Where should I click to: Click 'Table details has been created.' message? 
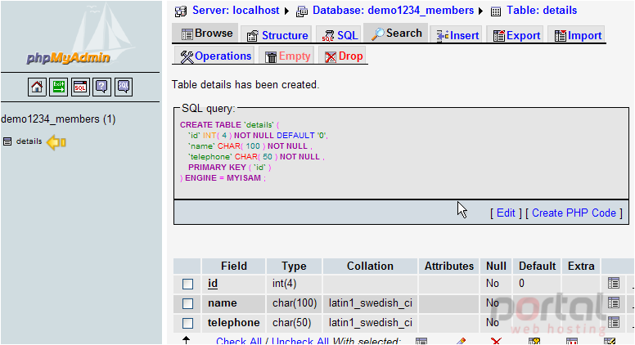(245, 85)
